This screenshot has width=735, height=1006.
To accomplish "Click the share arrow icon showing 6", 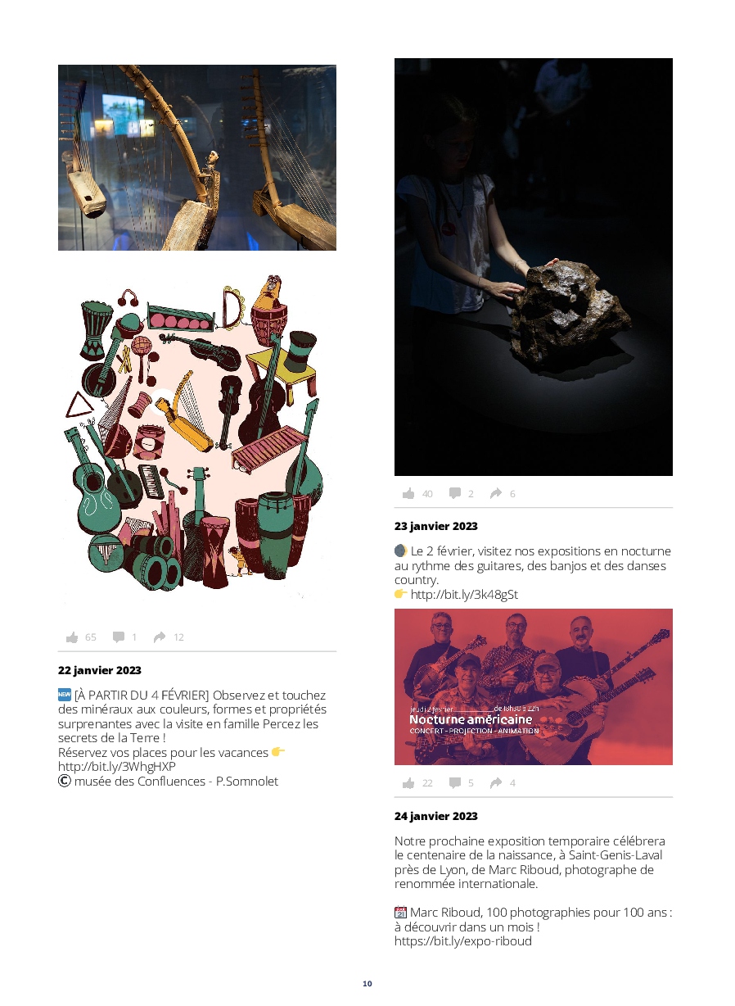I will (496, 493).
